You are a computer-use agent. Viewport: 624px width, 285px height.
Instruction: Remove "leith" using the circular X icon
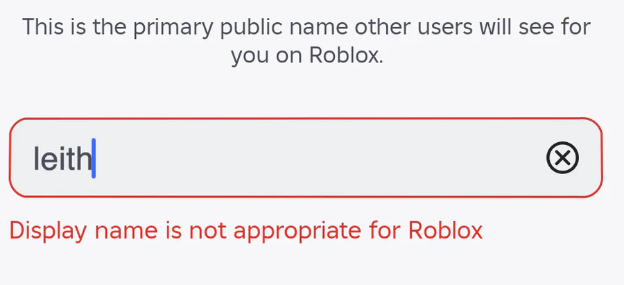(x=562, y=157)
